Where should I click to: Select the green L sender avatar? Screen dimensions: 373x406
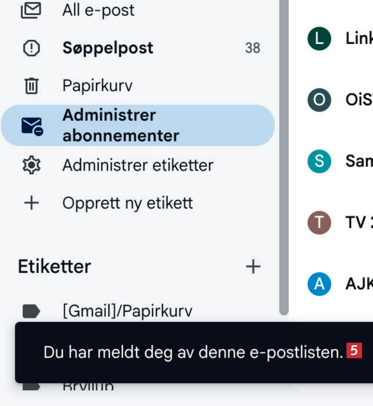[319, 38]
